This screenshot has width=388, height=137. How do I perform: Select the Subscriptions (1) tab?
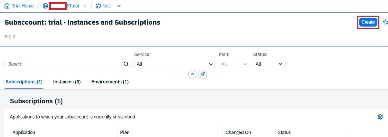click(24, 82)
